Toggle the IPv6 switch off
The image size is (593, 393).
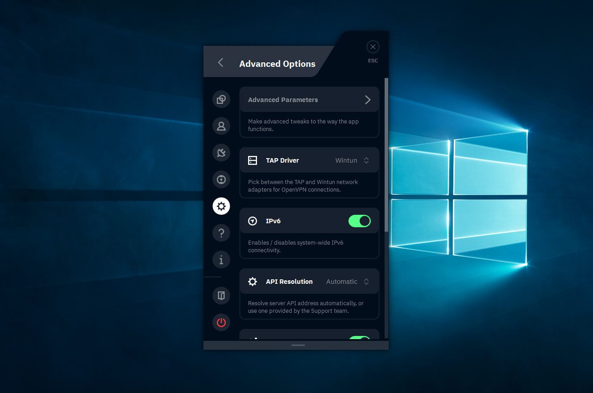tap(360, 221)
